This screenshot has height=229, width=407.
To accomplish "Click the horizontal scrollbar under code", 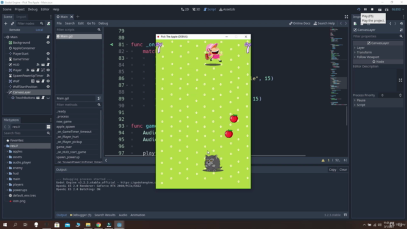I will (205, 156).
